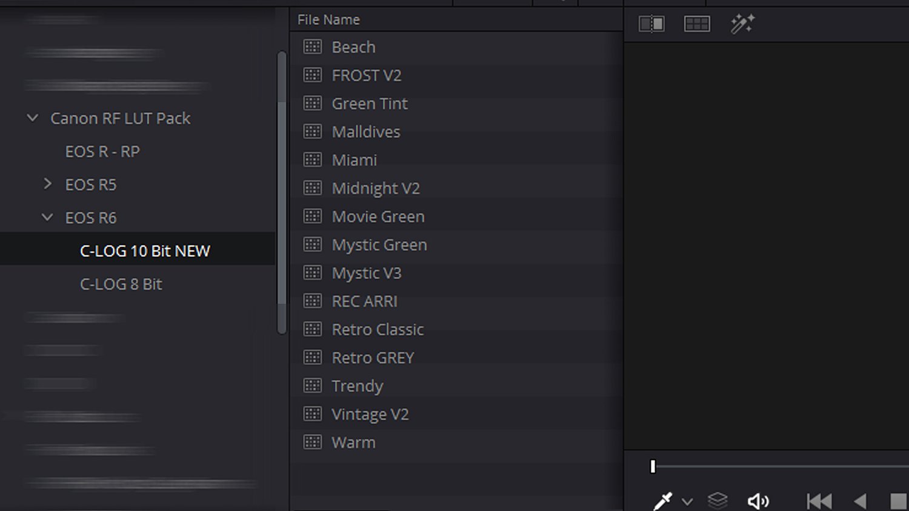Collapse the EOS R6 folder chevron

pos(47,217)
